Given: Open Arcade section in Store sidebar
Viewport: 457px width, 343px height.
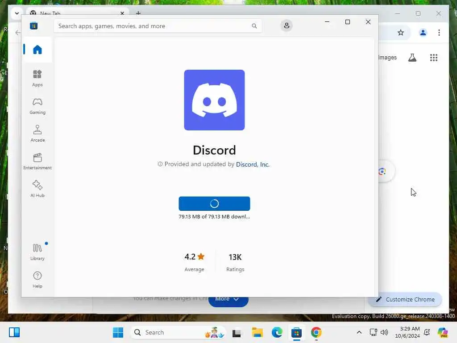Looking at the screenshot, I should (x=37, y=134).
